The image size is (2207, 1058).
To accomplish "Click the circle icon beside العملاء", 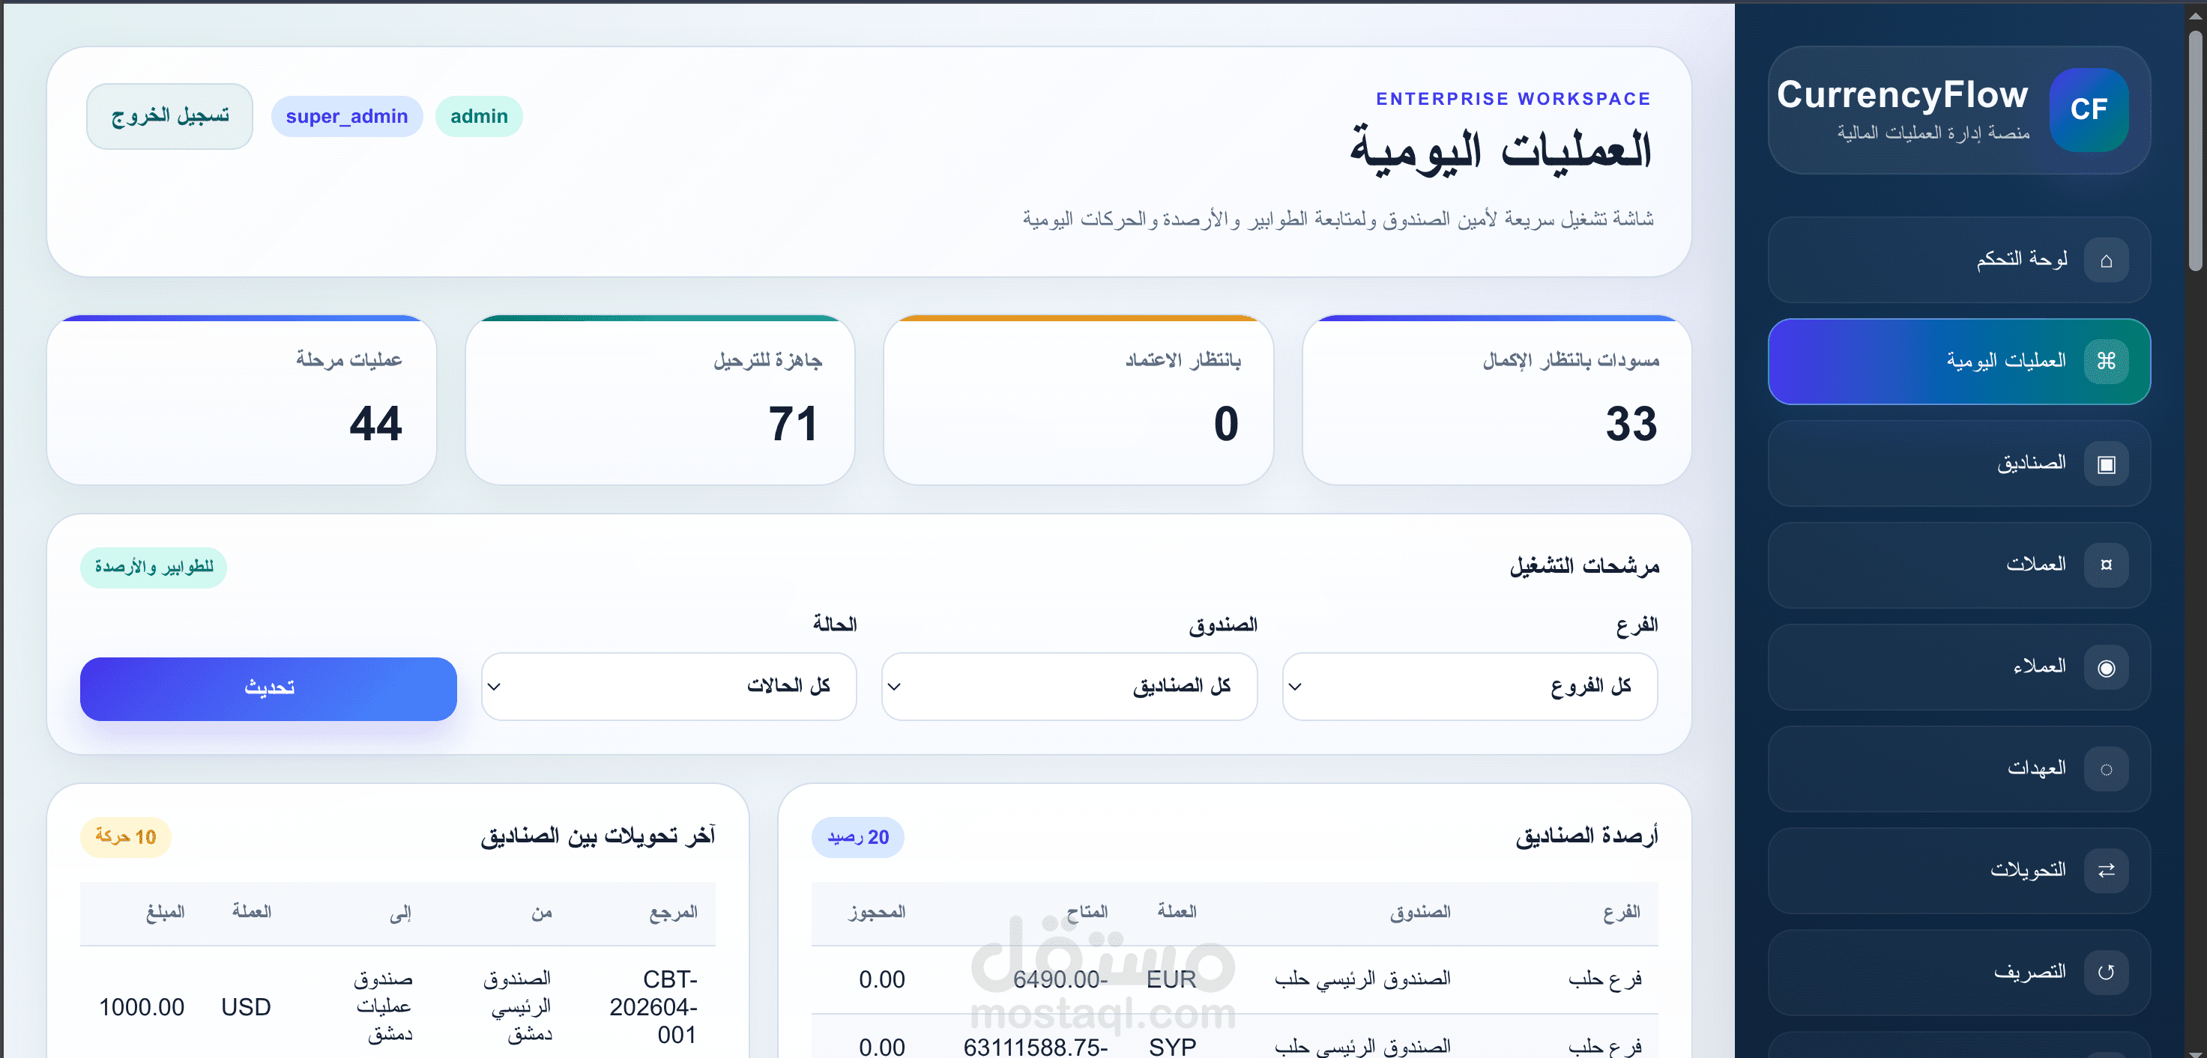I will point(2105,668).
